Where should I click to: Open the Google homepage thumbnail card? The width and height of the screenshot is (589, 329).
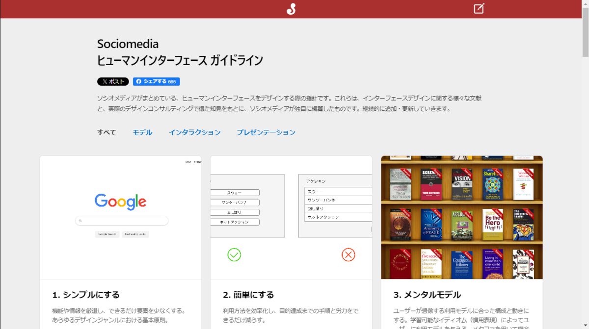coord(121,217)
